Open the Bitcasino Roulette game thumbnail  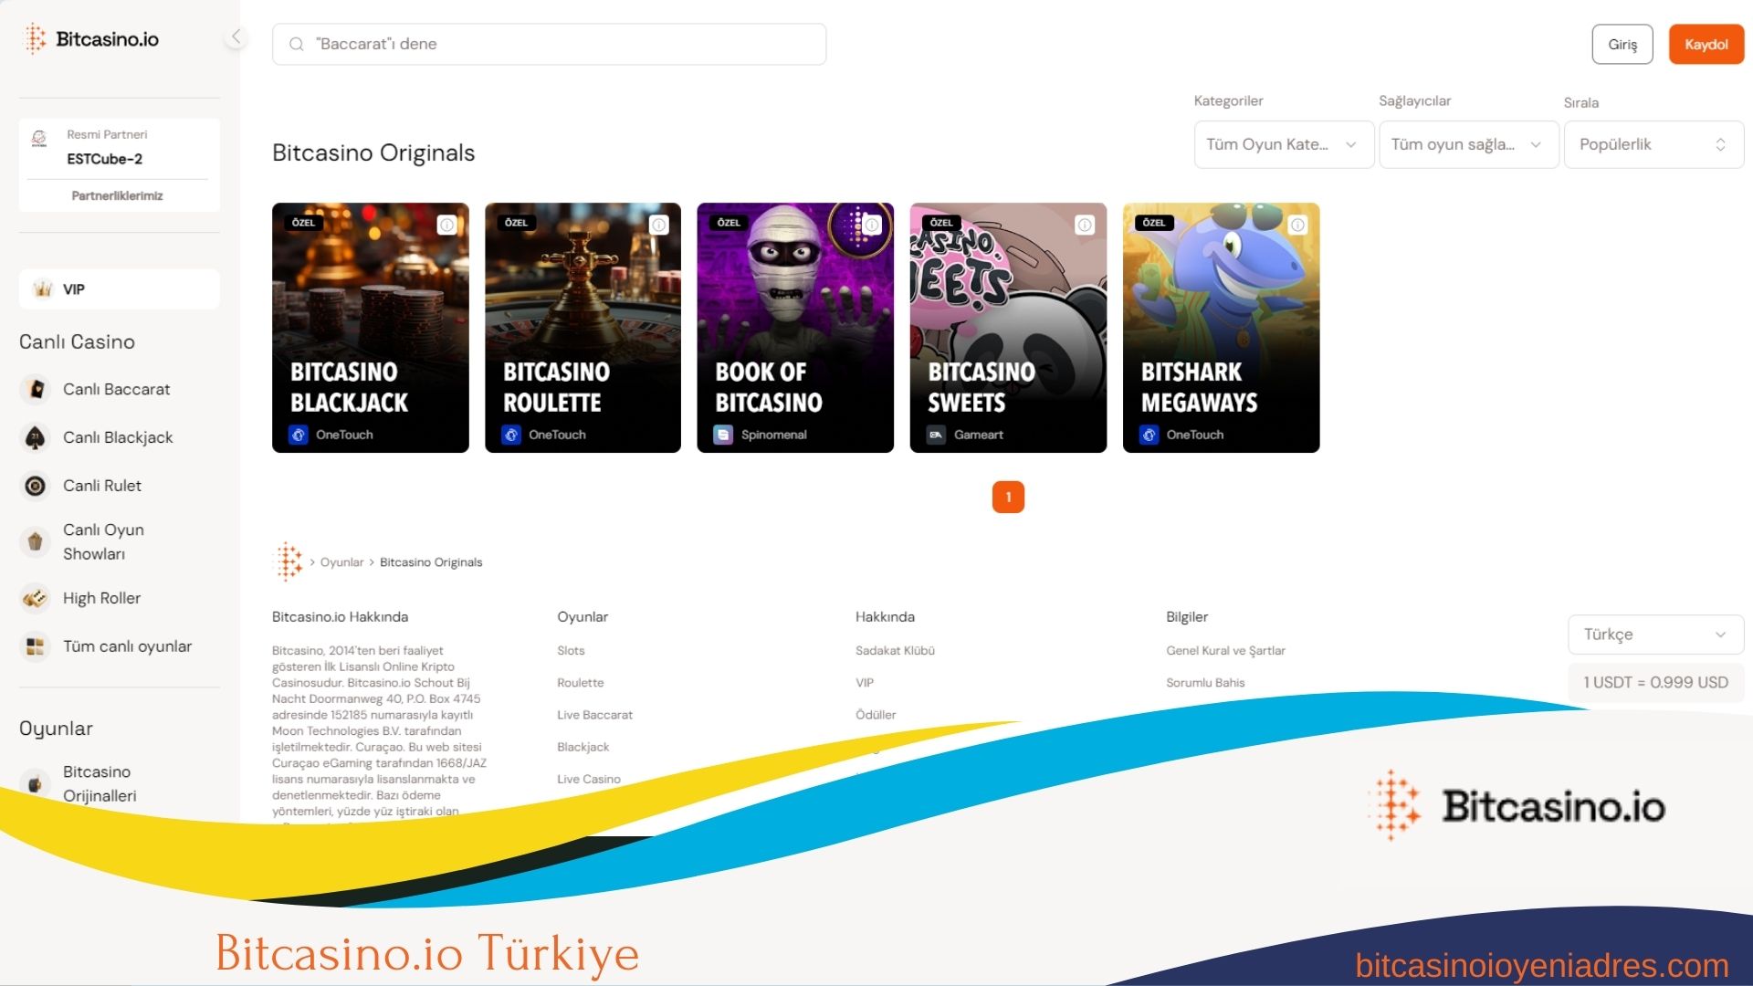click(583, 328)
